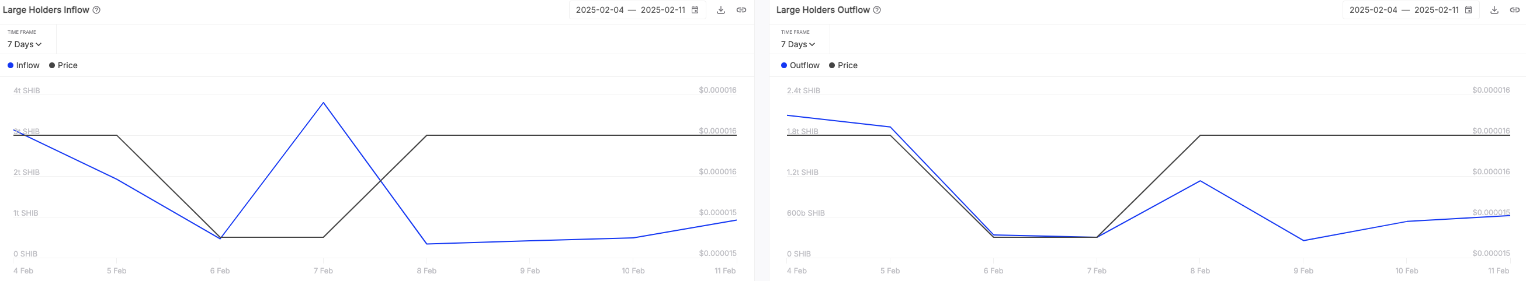The height and width of the screenshot is (281, 1526).
Task: Toggle the Outflow series in the legend
Action: click(800, 66)
